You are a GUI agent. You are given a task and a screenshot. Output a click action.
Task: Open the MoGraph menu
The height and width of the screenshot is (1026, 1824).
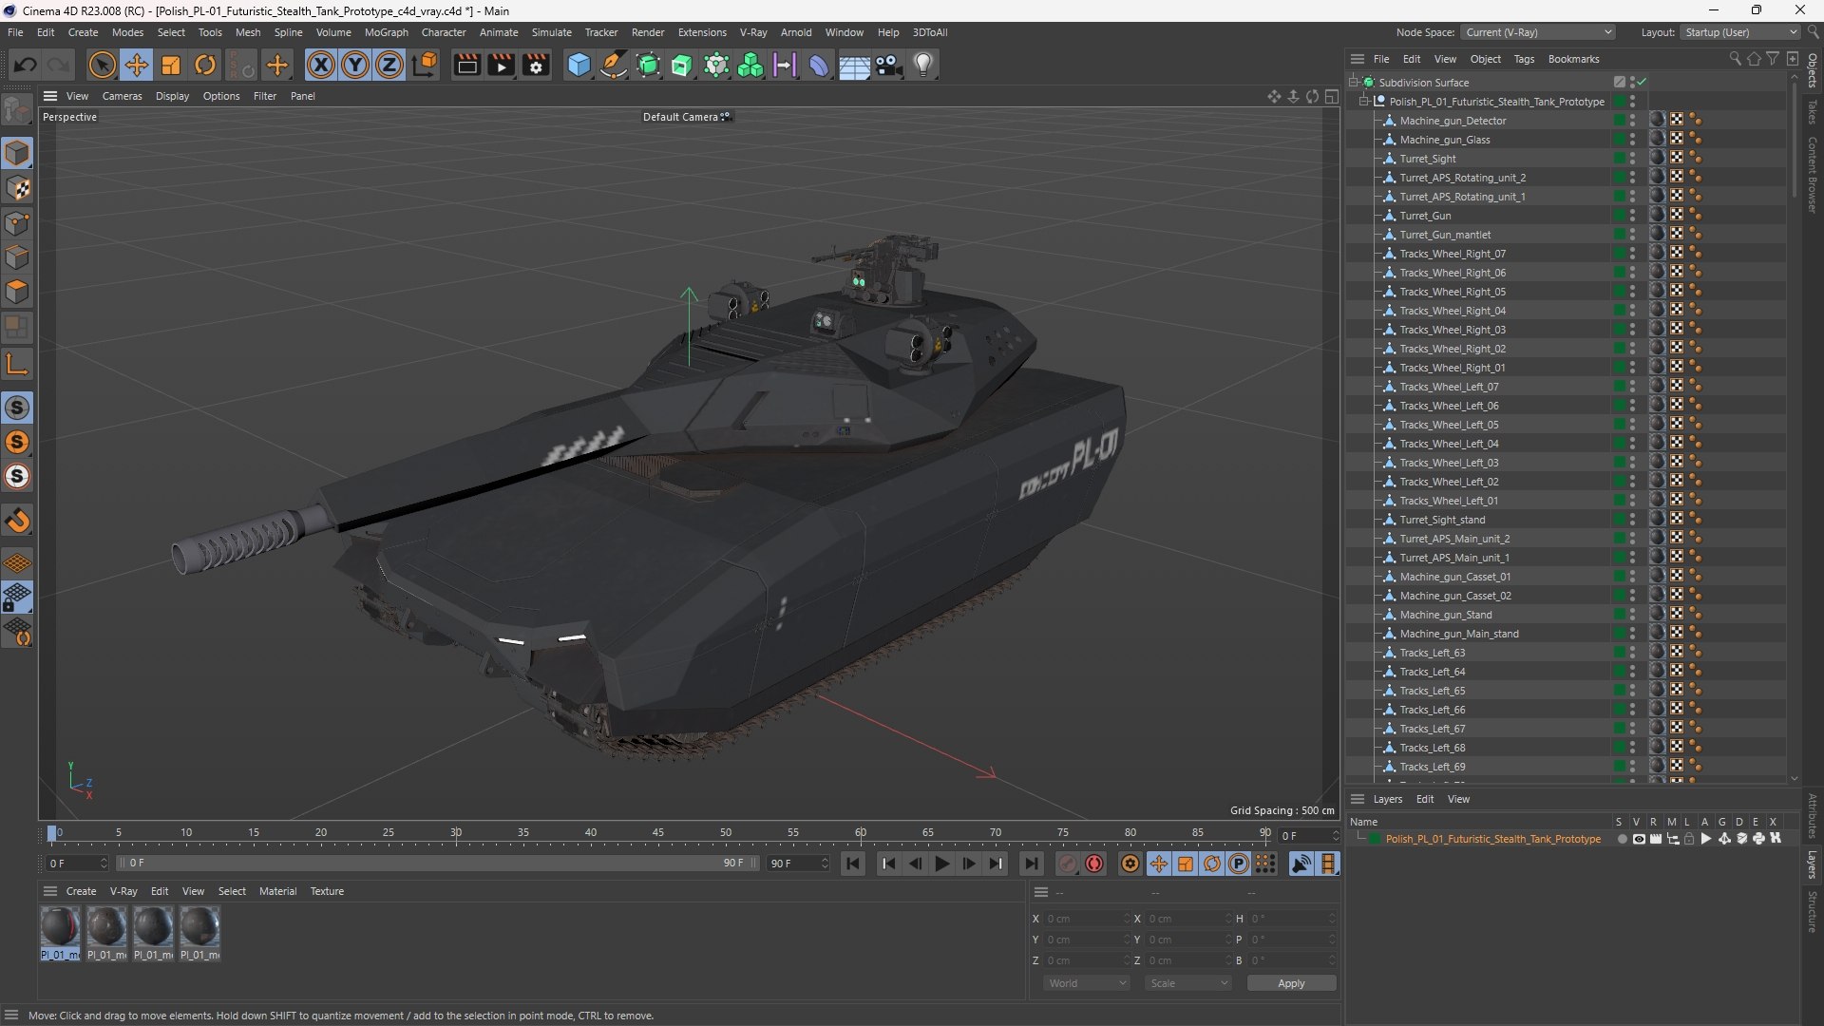click(386, 32)
